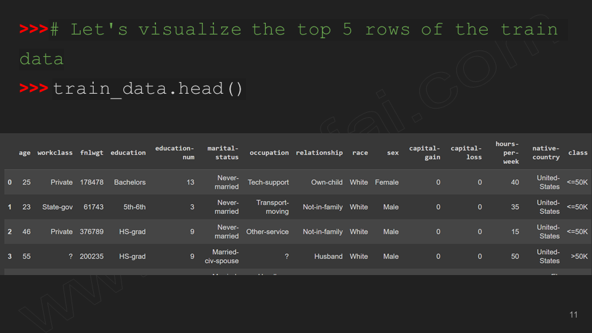Click the fnlwgt column header
592x333 pixels.
pos(92,152)
